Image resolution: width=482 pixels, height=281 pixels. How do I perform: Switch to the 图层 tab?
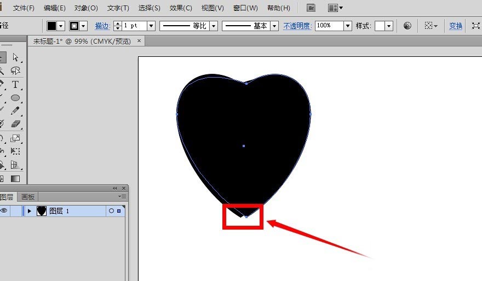point(7,197)
